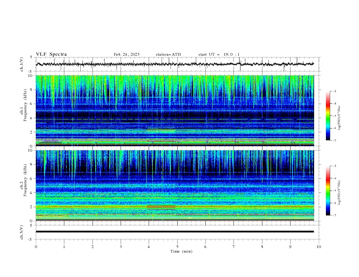Screen dimensions: 359x277
Task: Click the ch.1 voltage waveform trace
Action: [x=175, y=64]
